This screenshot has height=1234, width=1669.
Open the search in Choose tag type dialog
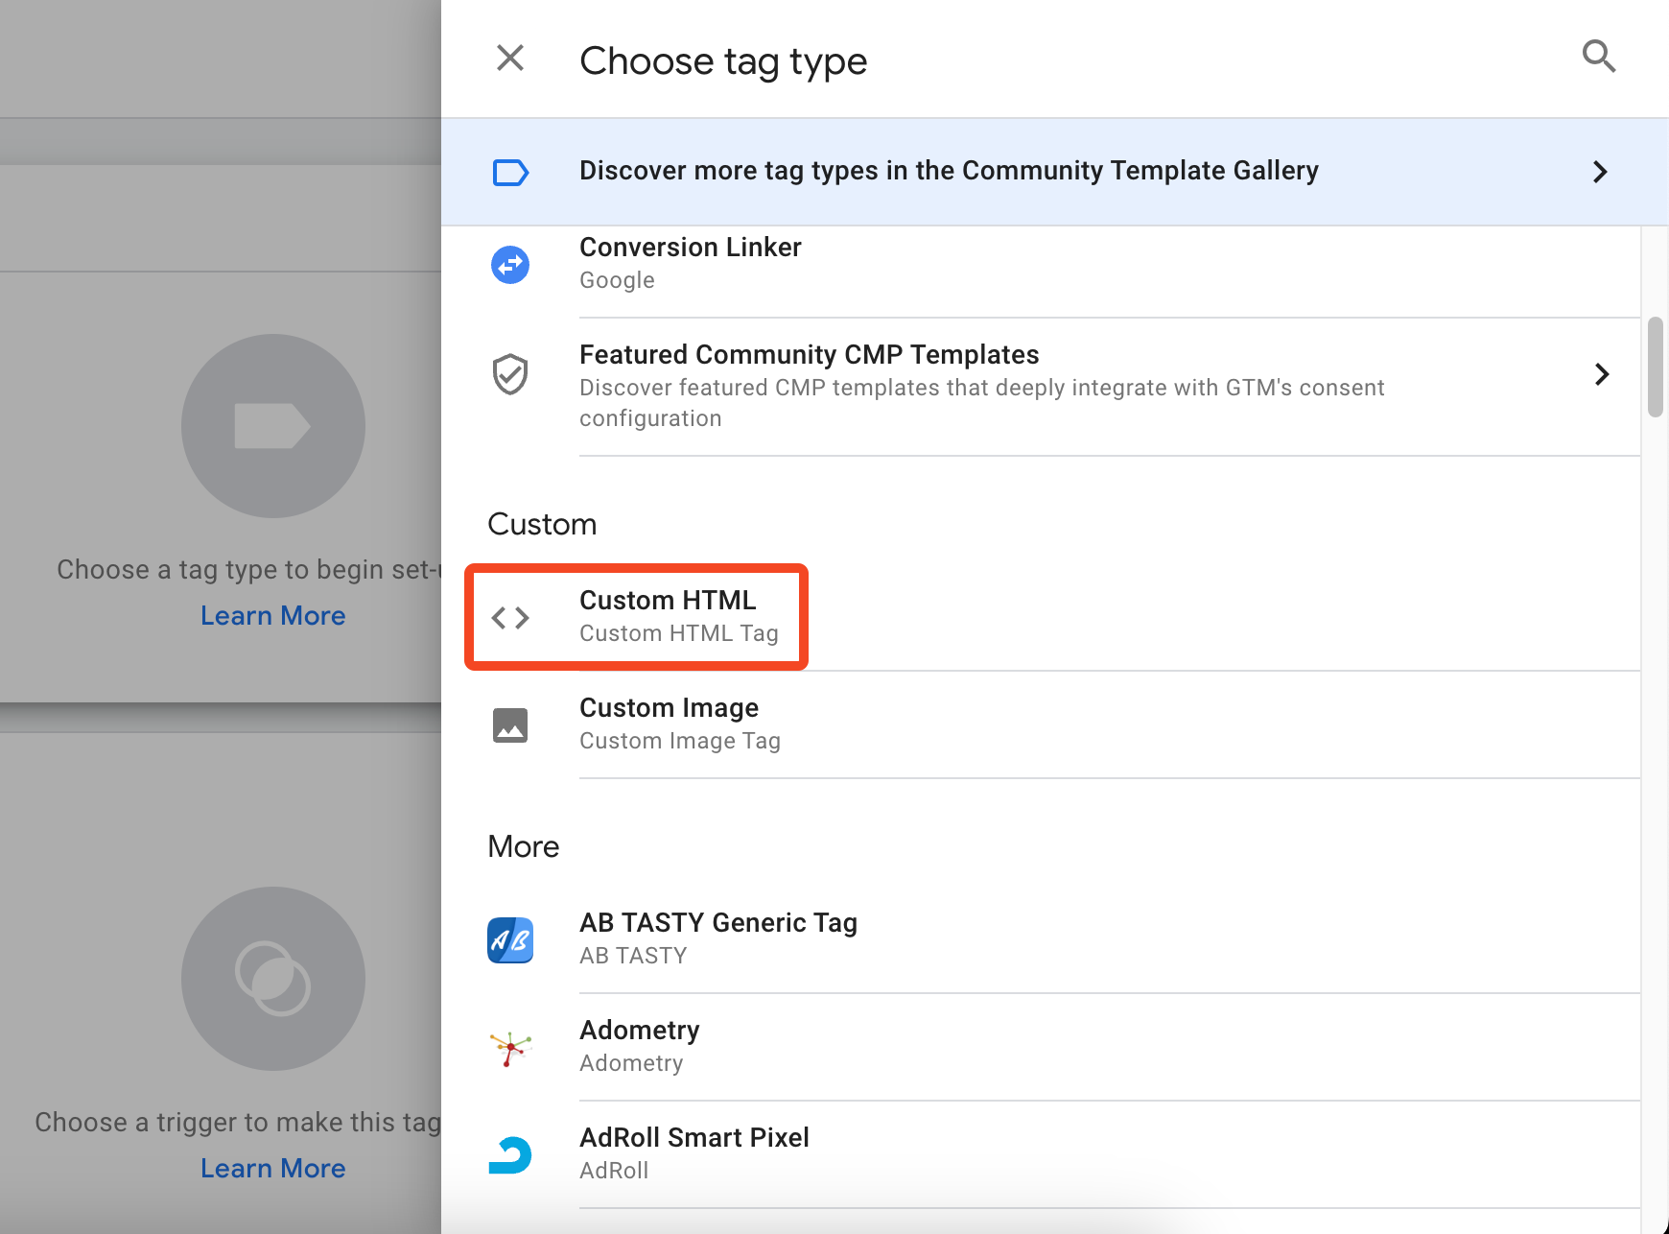tap(1598, 57)
